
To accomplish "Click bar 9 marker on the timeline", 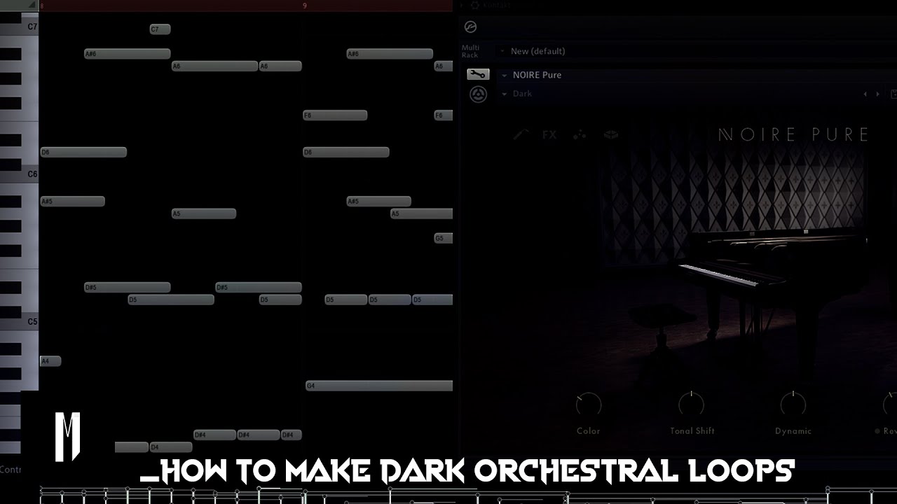I will coord(305,6).
